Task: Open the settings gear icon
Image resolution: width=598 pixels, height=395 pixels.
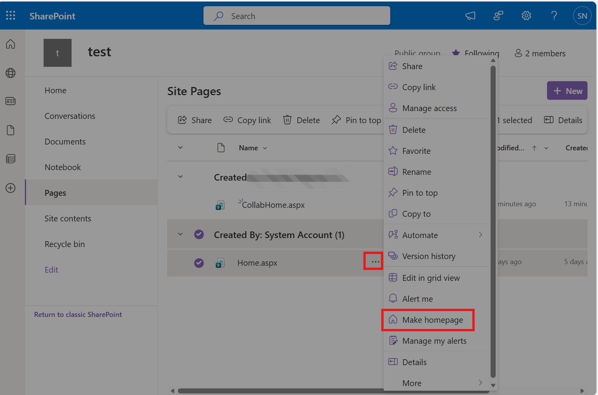Action: tap(526, 16)
